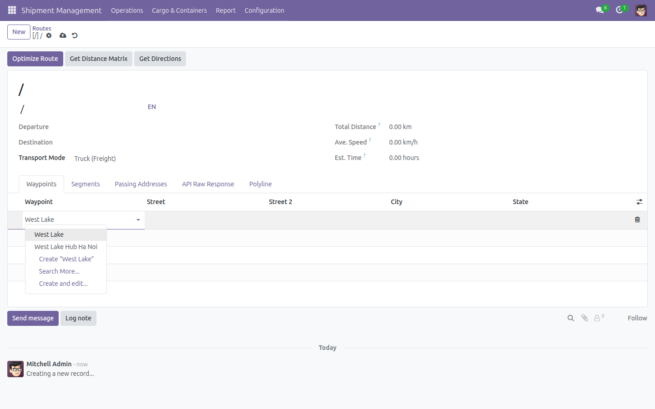Choose the Search More... link
This screenshot has height=409, width=655.
tap(59, 271)
